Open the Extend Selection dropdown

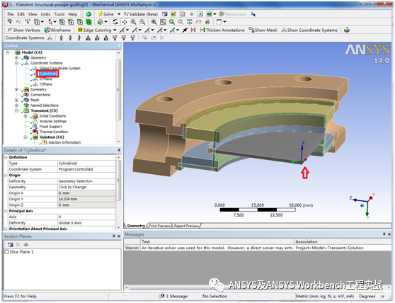tap(105, 22)
